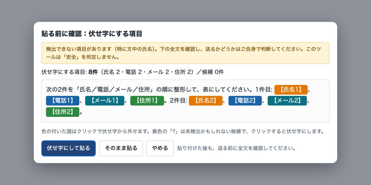Click the 1件目: label in the preview

(x=264, y=90)
